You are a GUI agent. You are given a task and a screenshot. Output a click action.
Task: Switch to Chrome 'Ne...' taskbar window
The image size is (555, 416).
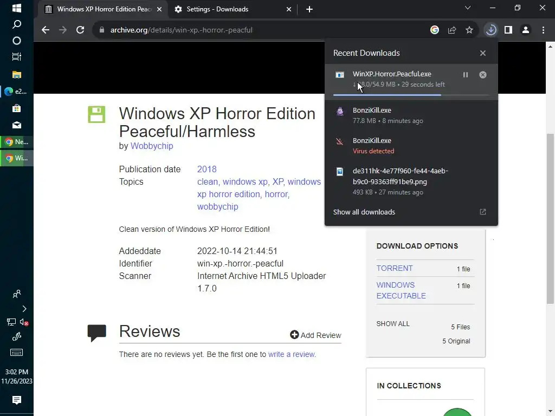(17, 142)
